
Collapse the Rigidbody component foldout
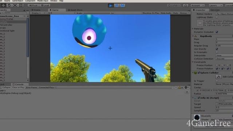tap(193, 36)
